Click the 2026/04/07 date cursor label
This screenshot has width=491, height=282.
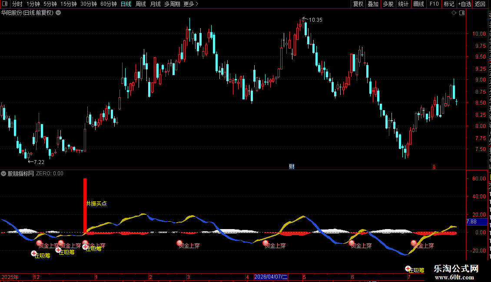tap(271, 277)
